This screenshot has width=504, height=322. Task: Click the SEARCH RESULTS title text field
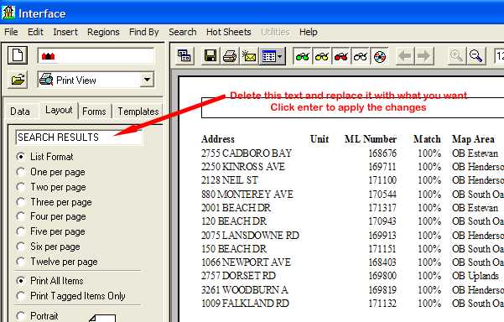pyautogui.click(x=79, y=138)
